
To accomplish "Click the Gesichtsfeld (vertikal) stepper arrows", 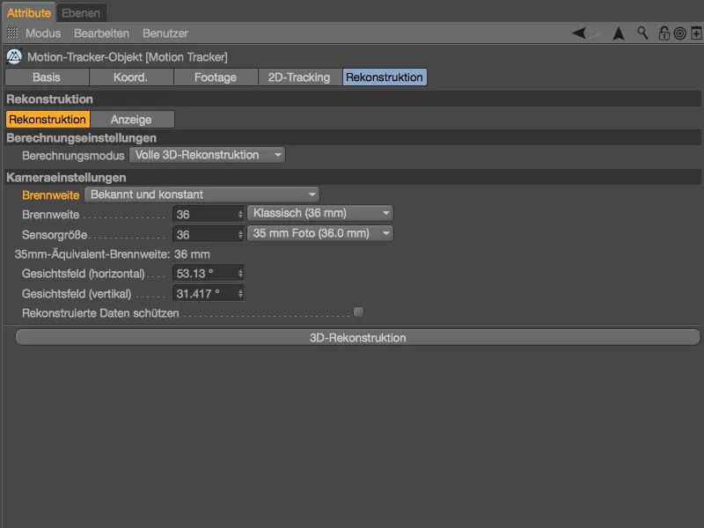I will (x=240, y=294).
